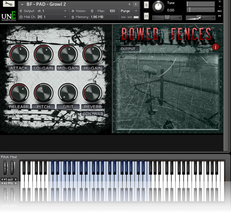Select the OUTPUT tab
The height and width of the screenshot is (214, 231).
coord(128,49)
